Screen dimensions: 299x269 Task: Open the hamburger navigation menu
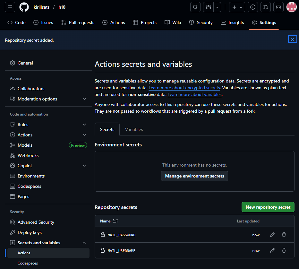click(x=10, y=7)
